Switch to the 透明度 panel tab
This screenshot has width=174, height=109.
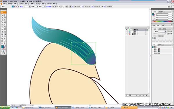coord(164,29)
